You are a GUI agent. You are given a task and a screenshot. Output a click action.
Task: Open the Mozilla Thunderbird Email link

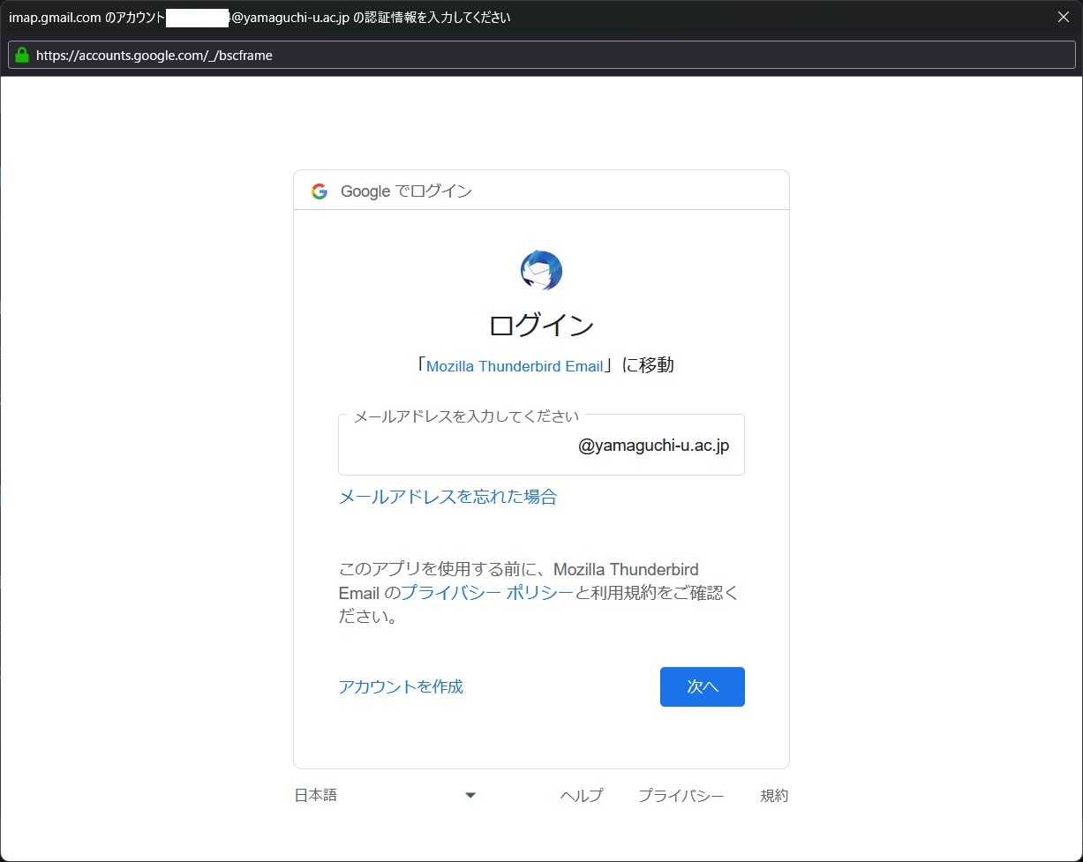pyautogui.click(x=515, y=366)
